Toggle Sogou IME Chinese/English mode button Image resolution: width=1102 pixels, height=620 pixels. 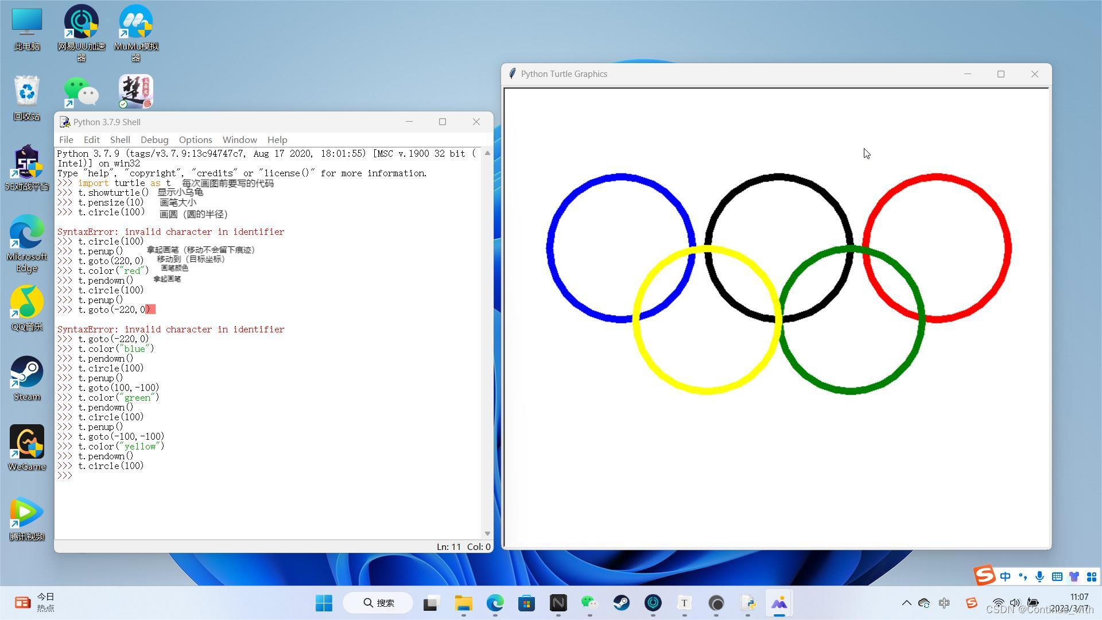1005,576
